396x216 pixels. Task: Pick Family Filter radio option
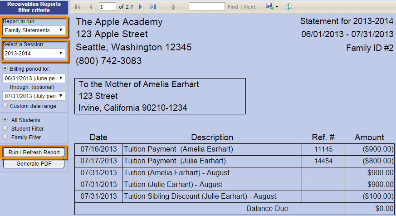tap(5, 137)
